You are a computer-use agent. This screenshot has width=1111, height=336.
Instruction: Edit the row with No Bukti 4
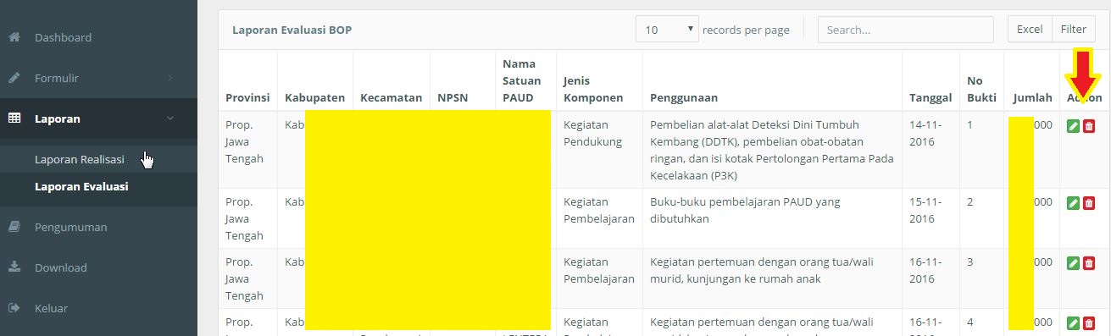coord(1073,323)
